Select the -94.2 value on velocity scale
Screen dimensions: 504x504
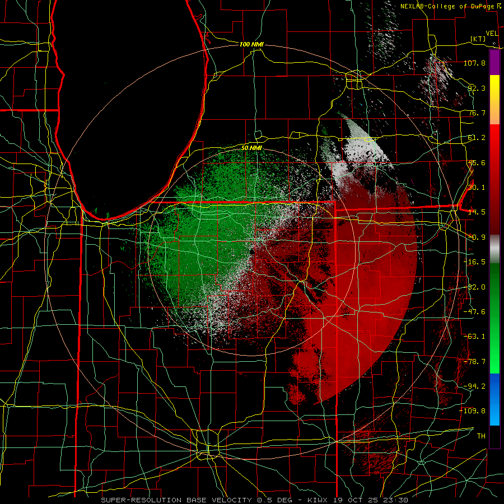tap(474, 386)
